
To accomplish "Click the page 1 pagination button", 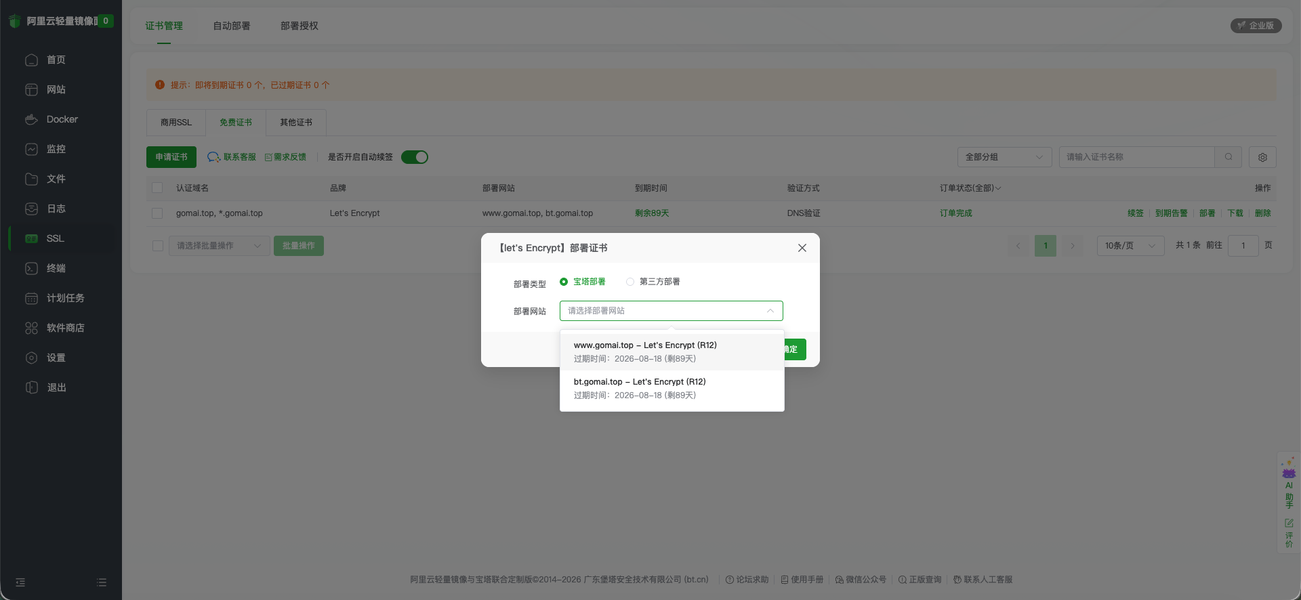I will coord(1046,246).
